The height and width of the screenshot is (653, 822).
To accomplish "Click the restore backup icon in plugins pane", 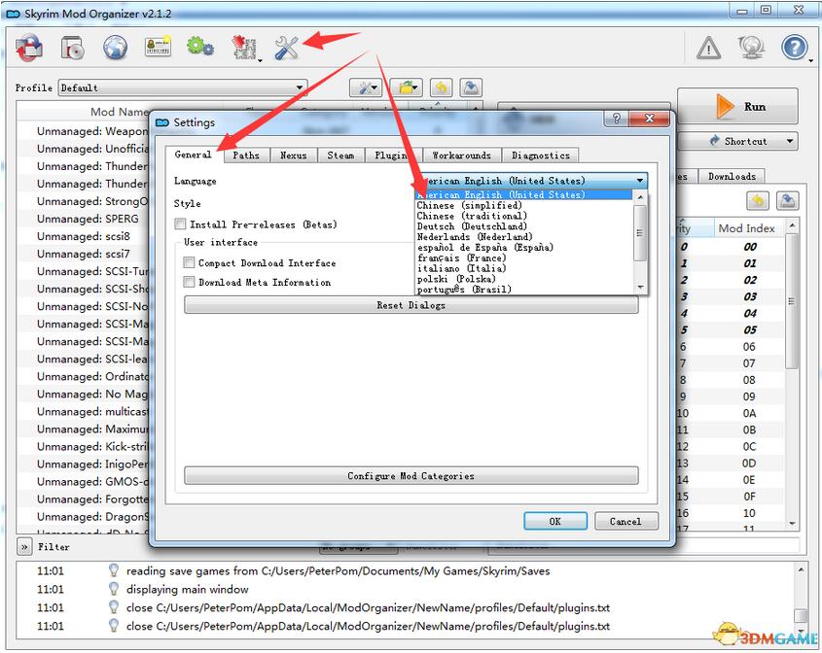I will 758,200.
